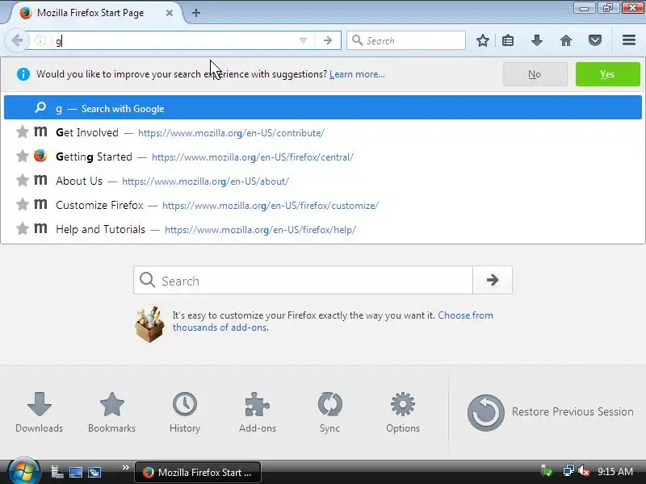The height and width of the screenshot is (484, 646).
Task: Bookmark this page with the star icon
Action: pos(482,40)
